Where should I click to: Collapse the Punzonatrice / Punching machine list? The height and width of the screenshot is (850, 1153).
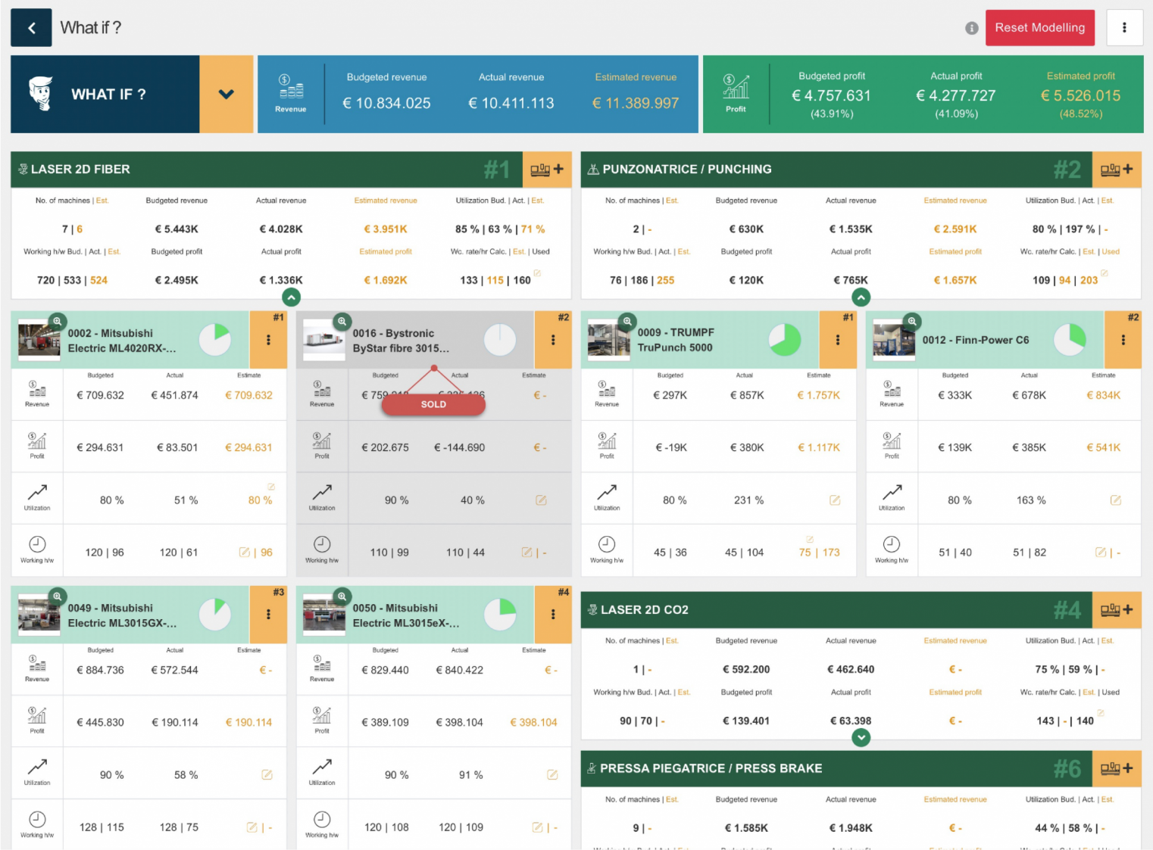tap(861, 297)
